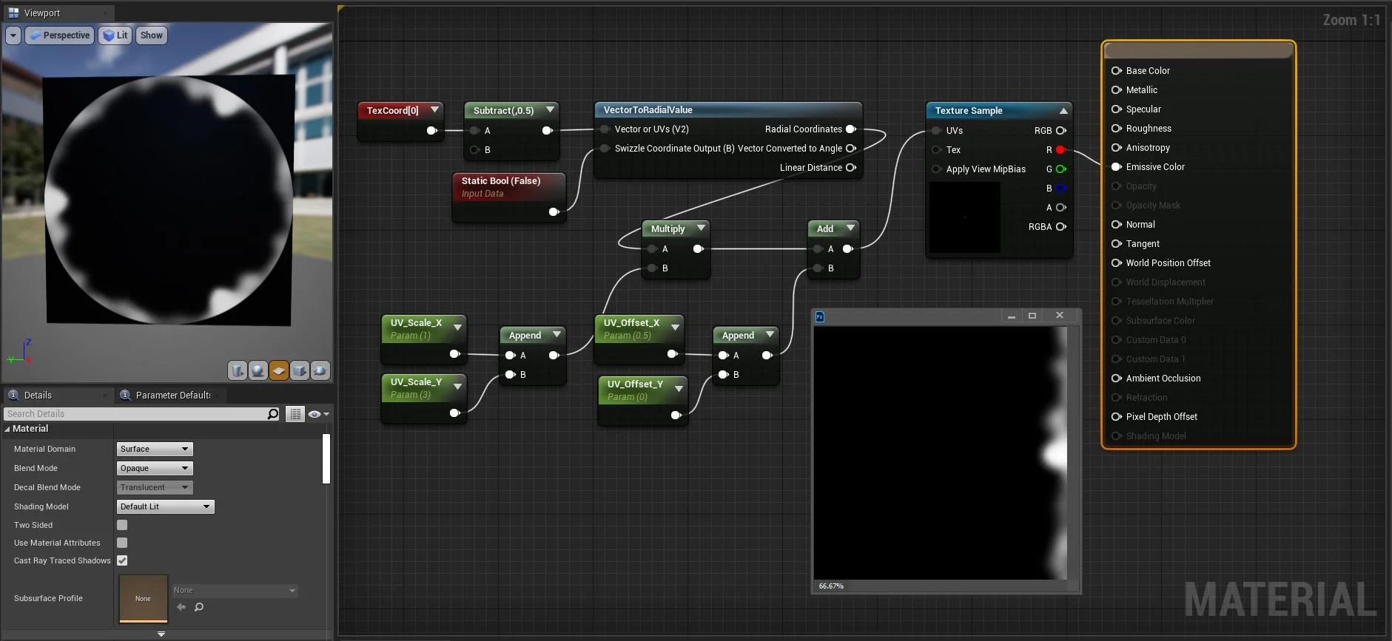The height and width of the screenshot is (641, 1392).
Task: Click Subsurface Profile None thumbnail
Action: [144, 598]
